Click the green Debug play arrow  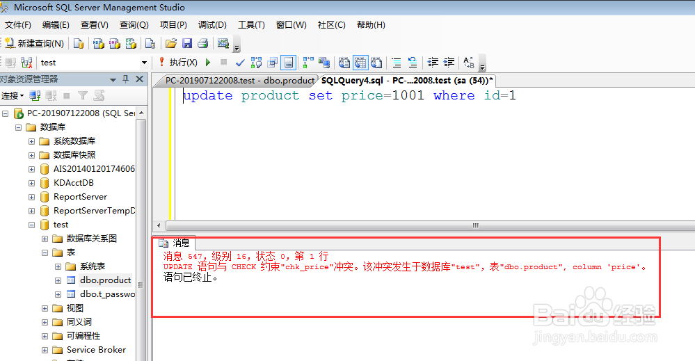tap(208, 63)
